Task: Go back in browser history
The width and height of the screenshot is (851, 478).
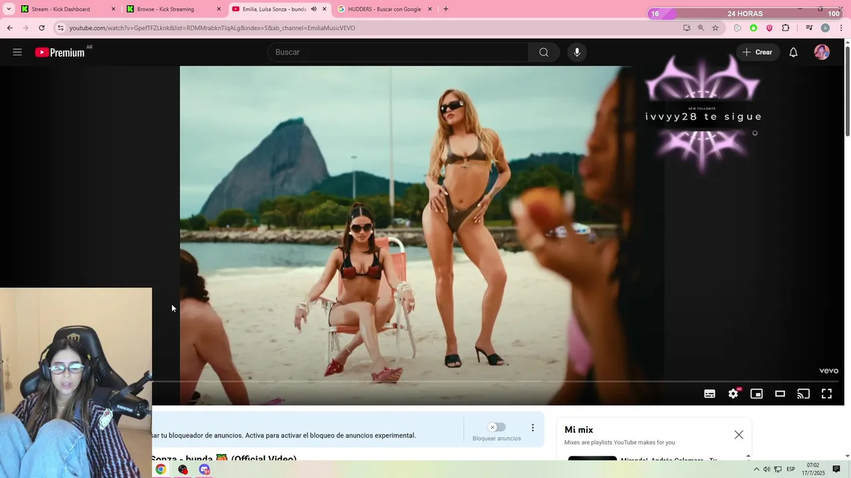Action: (x=9, y=28)
